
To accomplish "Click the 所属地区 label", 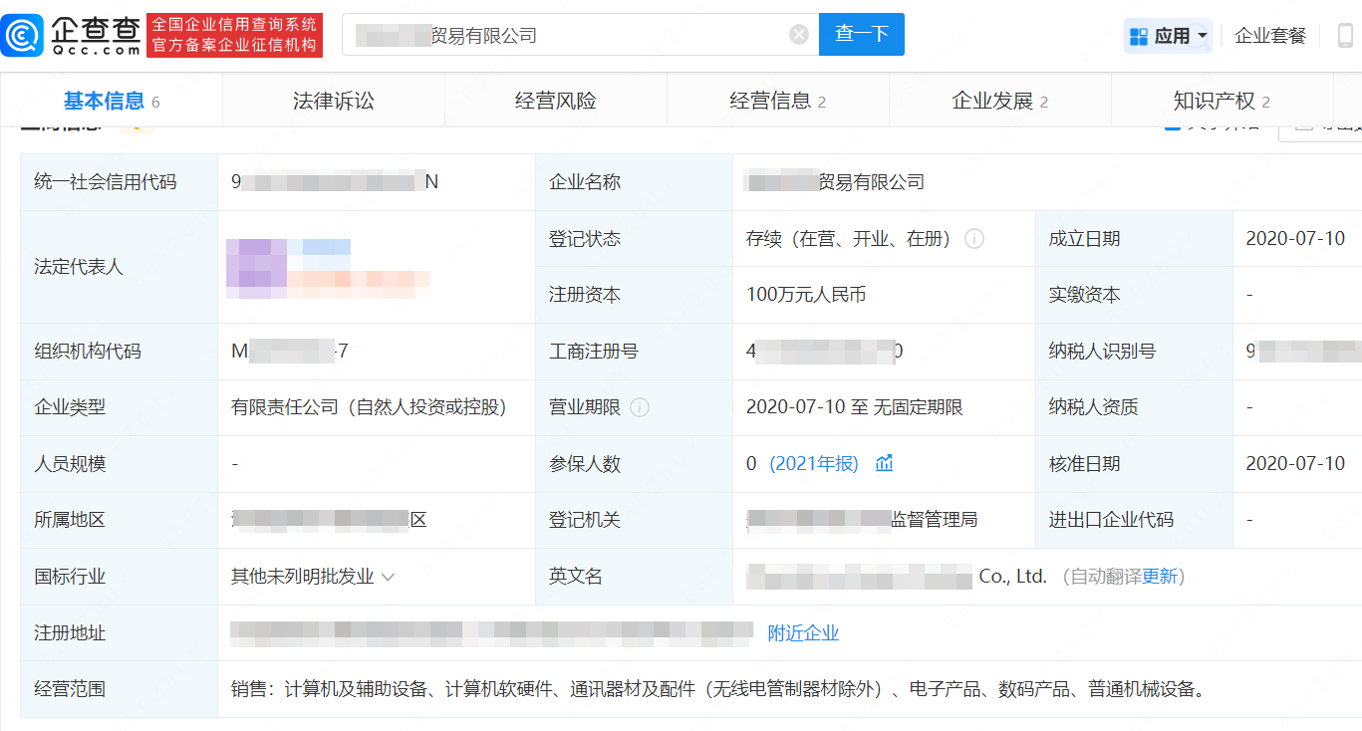I will pyautogui.click(x=70, y=520).
